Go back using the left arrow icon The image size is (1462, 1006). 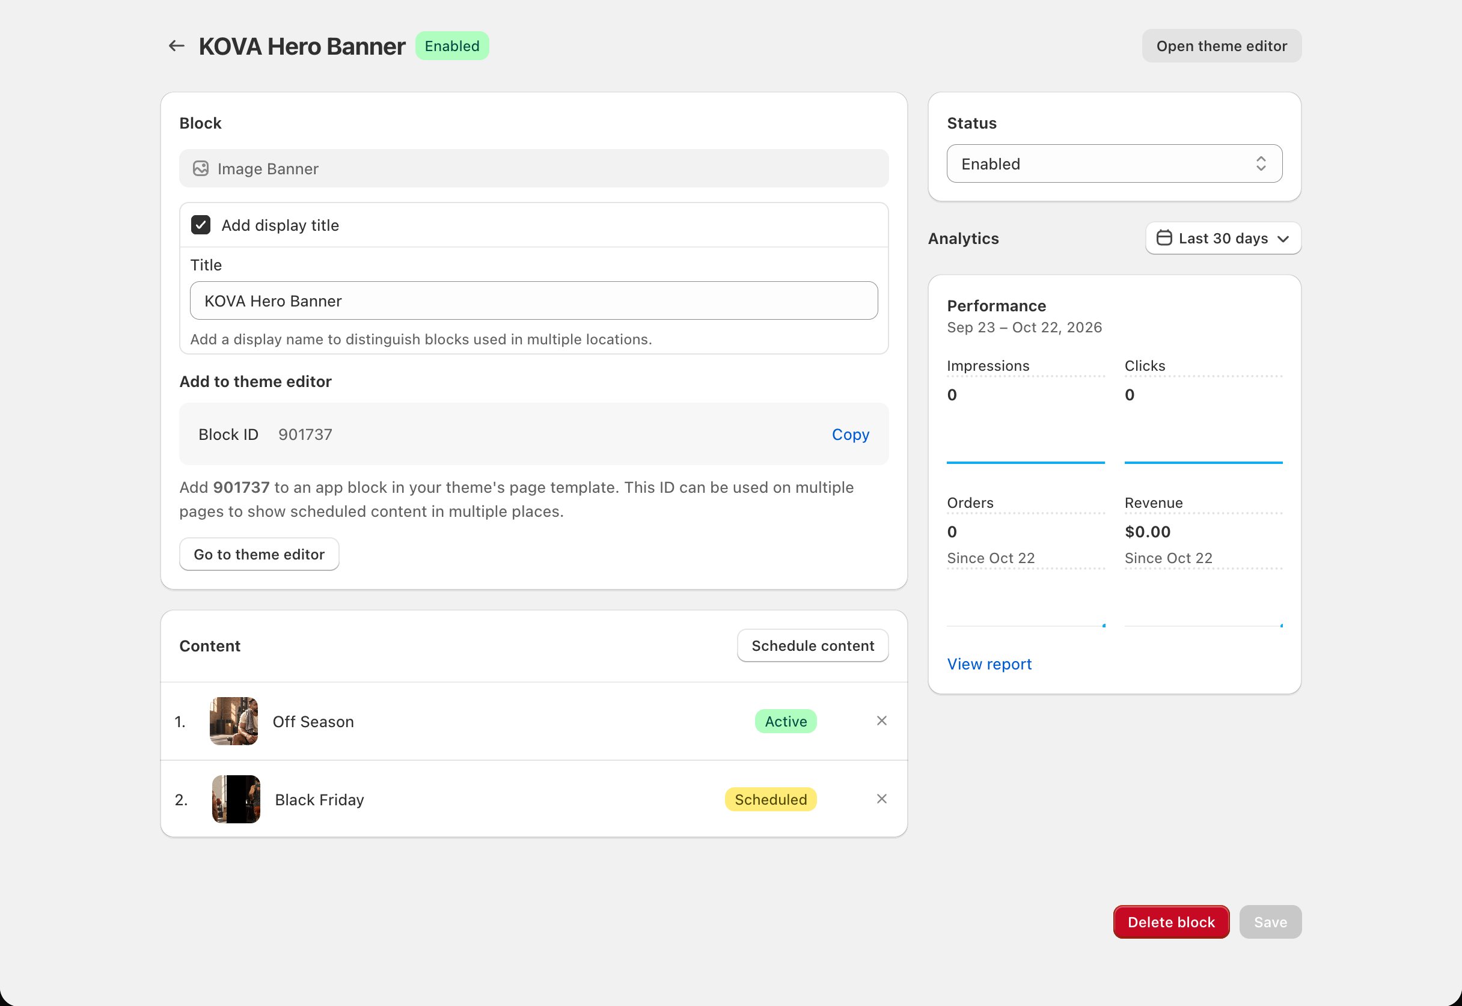[x=177, y=46]
